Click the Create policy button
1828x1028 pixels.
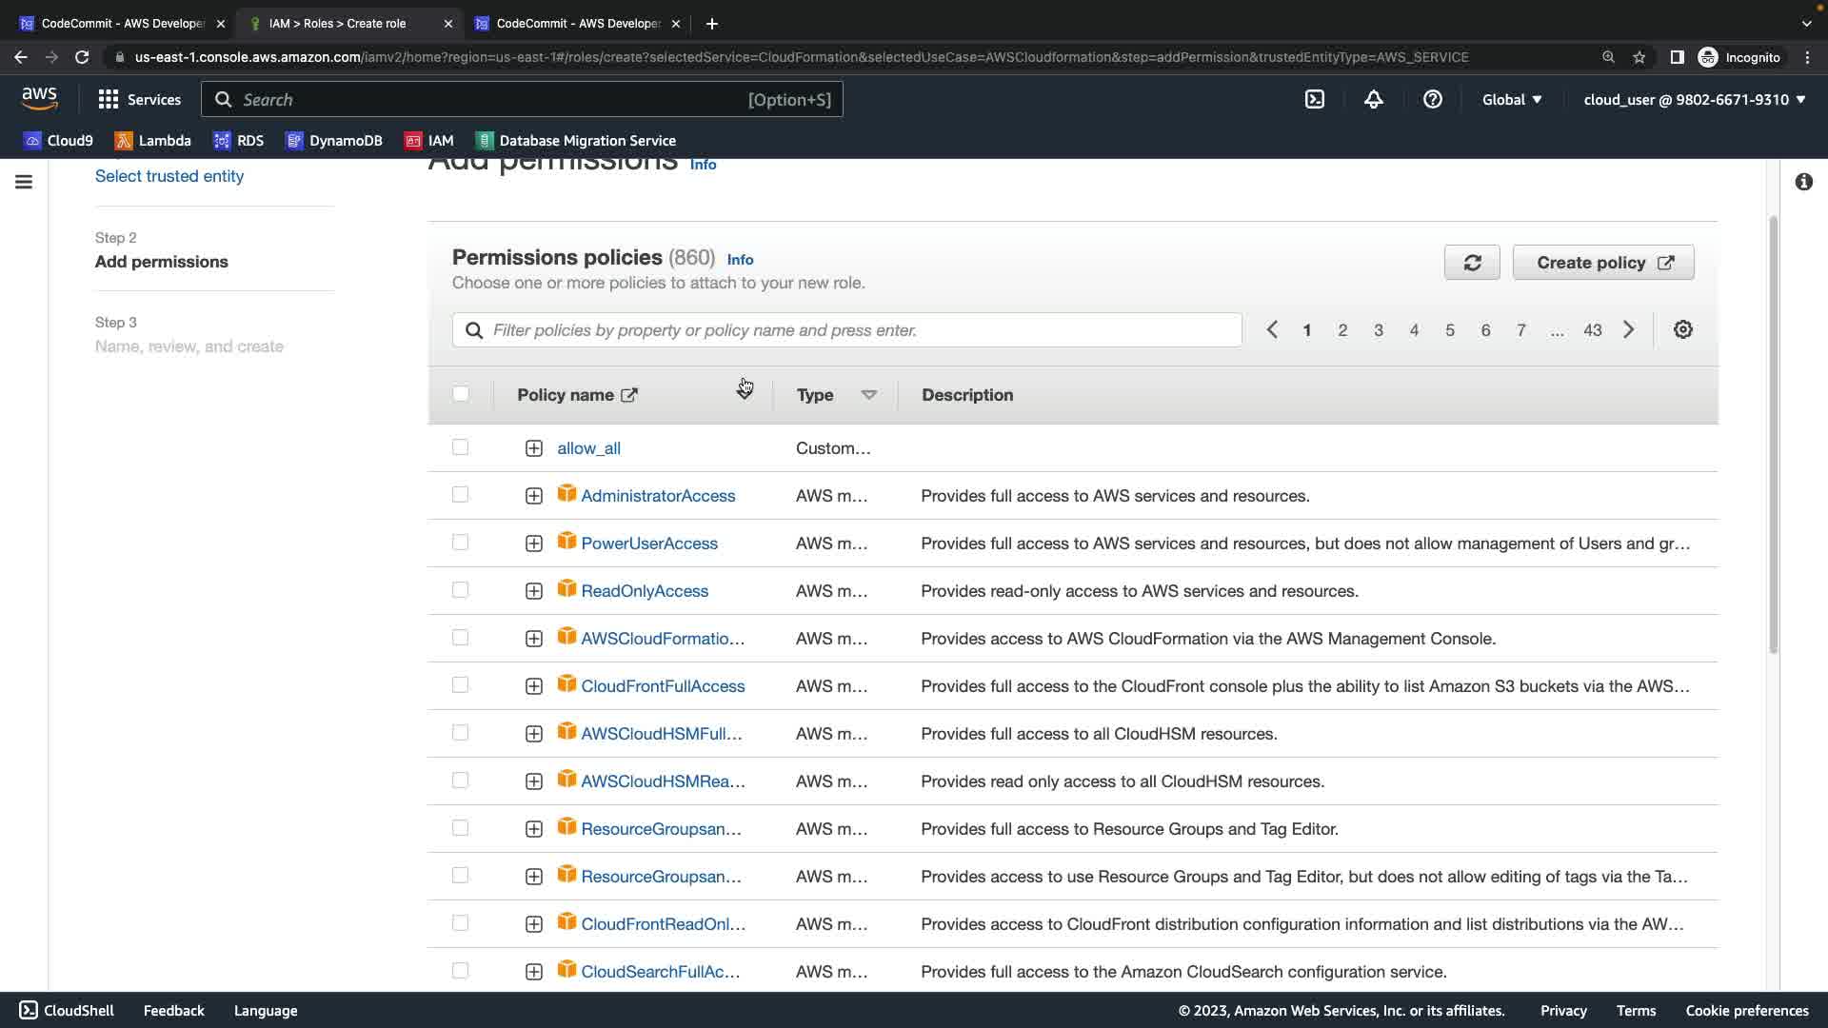(x=1603, y=263)
